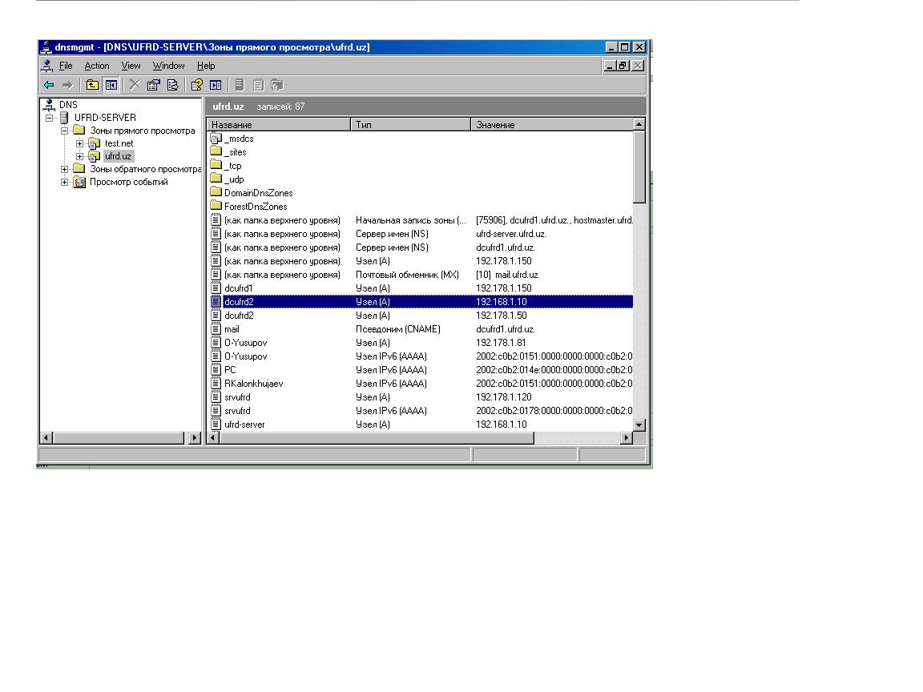Image resolution: width=923 pixels, height=692 pixels.
Task: Click the _msdcs folder icon
Action: pos(216,139)
